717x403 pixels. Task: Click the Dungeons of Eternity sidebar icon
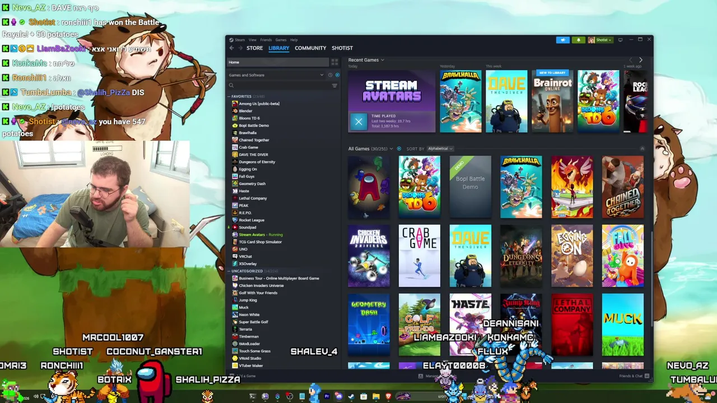235,162
